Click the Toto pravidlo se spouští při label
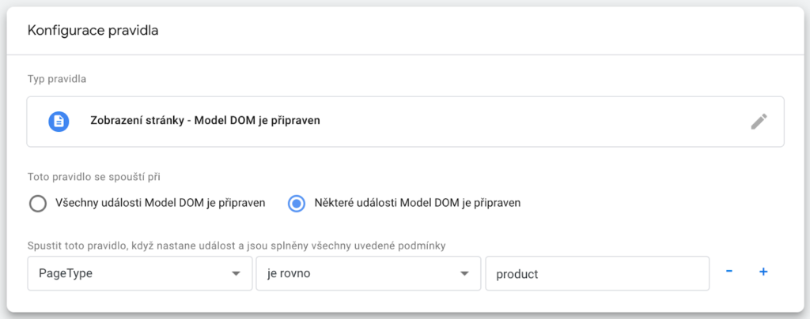This screenshot has width=810, height=319. coord(94,178)
